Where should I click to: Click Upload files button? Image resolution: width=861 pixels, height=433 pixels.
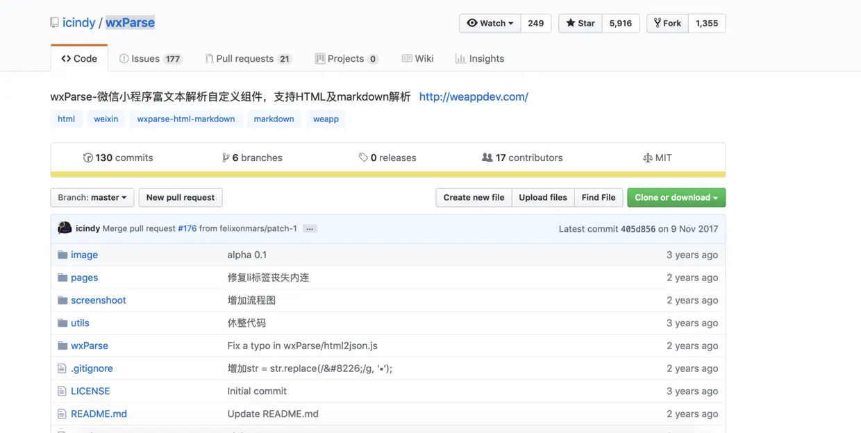tap(543, 198)
